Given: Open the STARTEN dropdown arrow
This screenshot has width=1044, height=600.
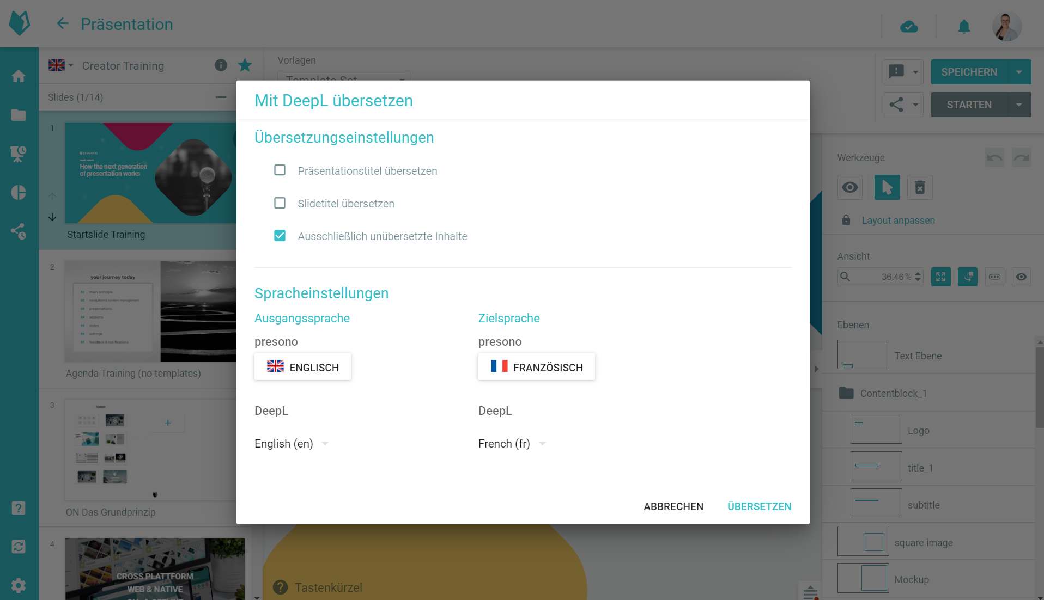Looking at the screenshot, I should tap(1019, 105).
